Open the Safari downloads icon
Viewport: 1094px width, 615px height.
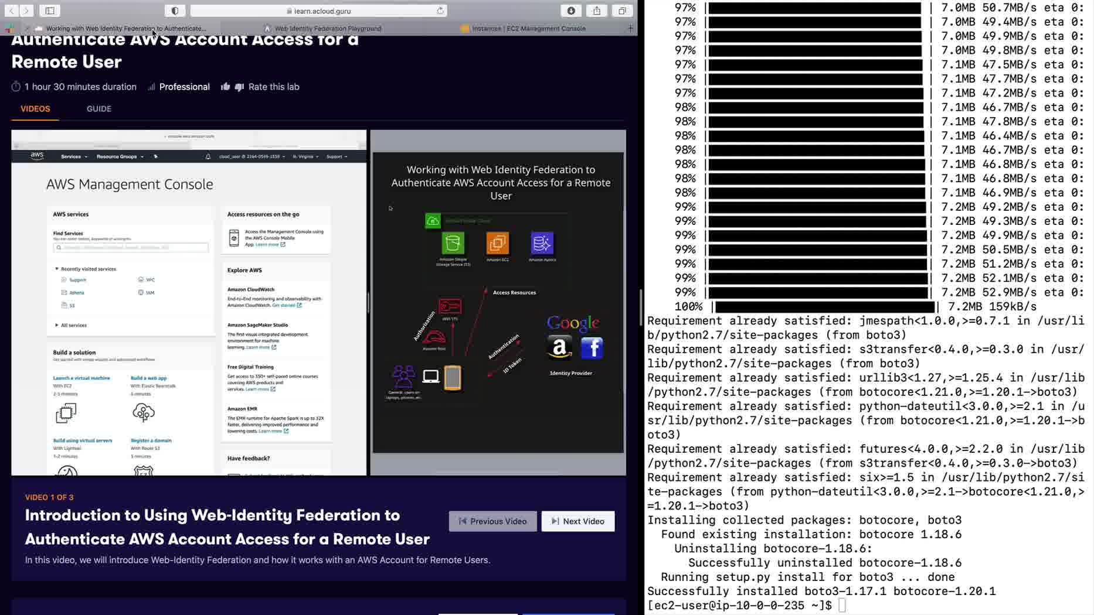571,11
